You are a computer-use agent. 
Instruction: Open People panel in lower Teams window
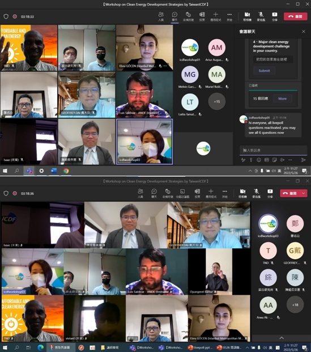(140, 193)
